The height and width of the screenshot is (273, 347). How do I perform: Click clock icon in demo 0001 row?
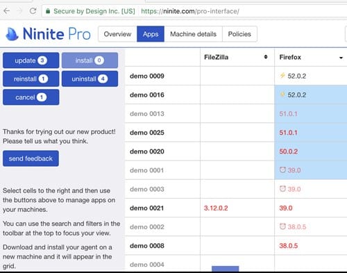[x=282, y=169]
